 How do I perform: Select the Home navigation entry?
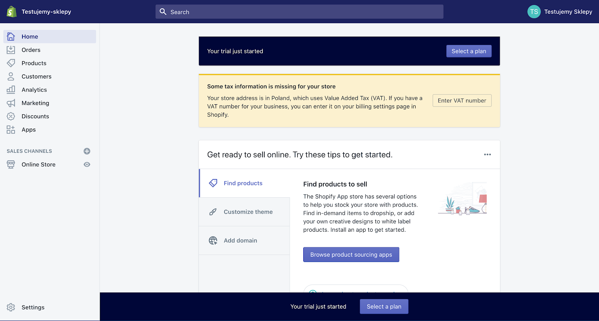30,36
